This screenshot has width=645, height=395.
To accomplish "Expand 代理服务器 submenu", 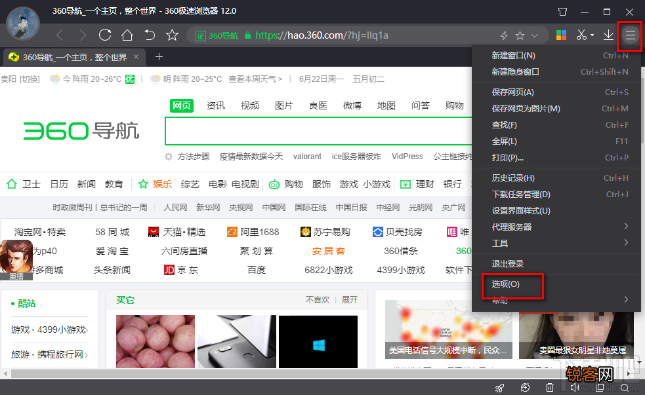I will (x=556, y=227).
